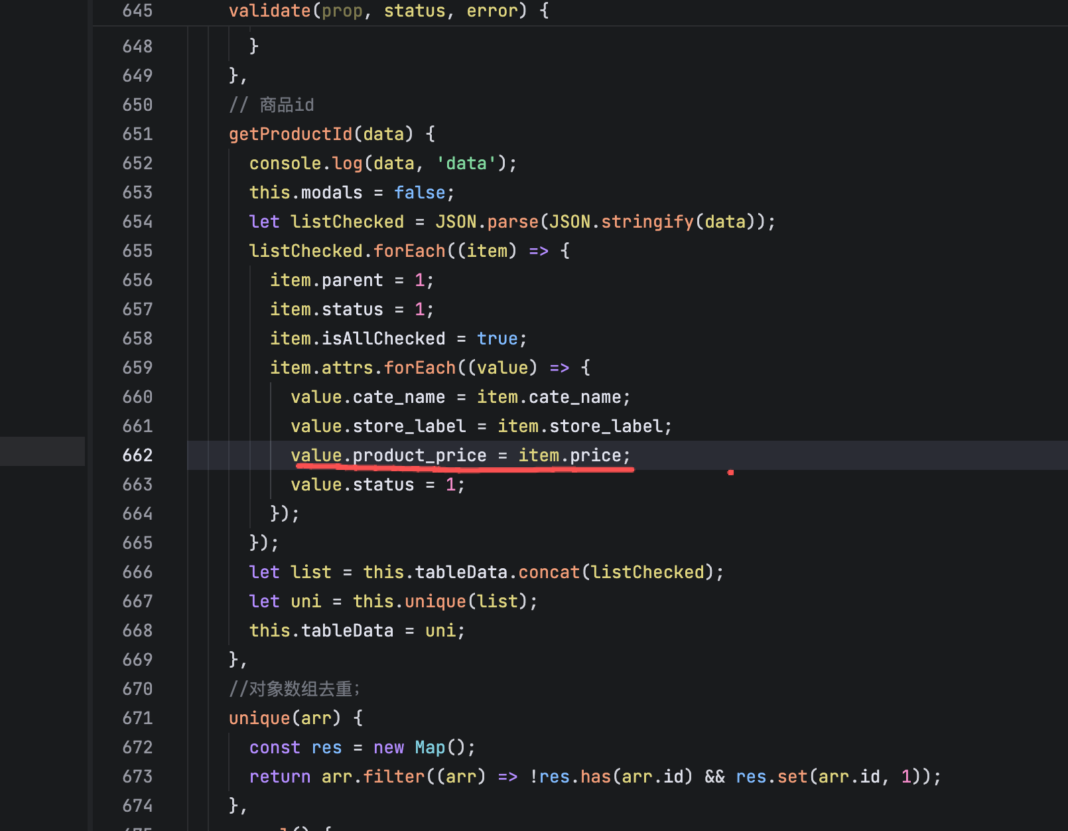1068x831 pixels.
Task: Click line number 662 in the gutter
Action: click(x=137, y=455)
